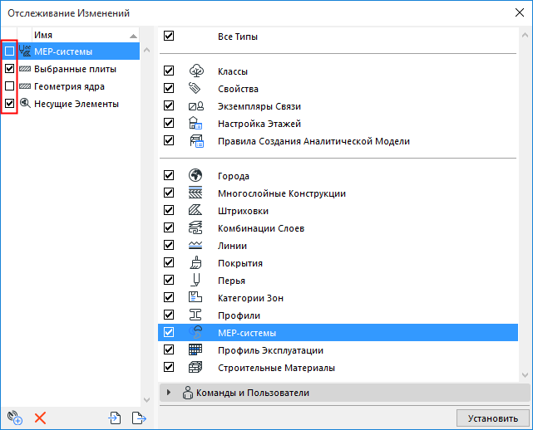533x430 pixels.
Task: Click scroll up arrow of filter list
Action: 147,50
